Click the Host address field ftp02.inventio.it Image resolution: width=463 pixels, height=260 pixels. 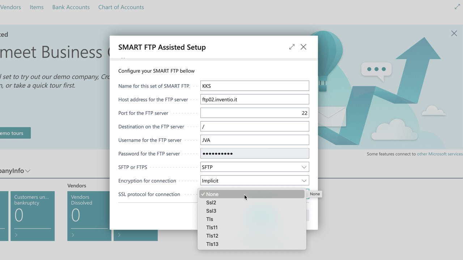point(255,99)
